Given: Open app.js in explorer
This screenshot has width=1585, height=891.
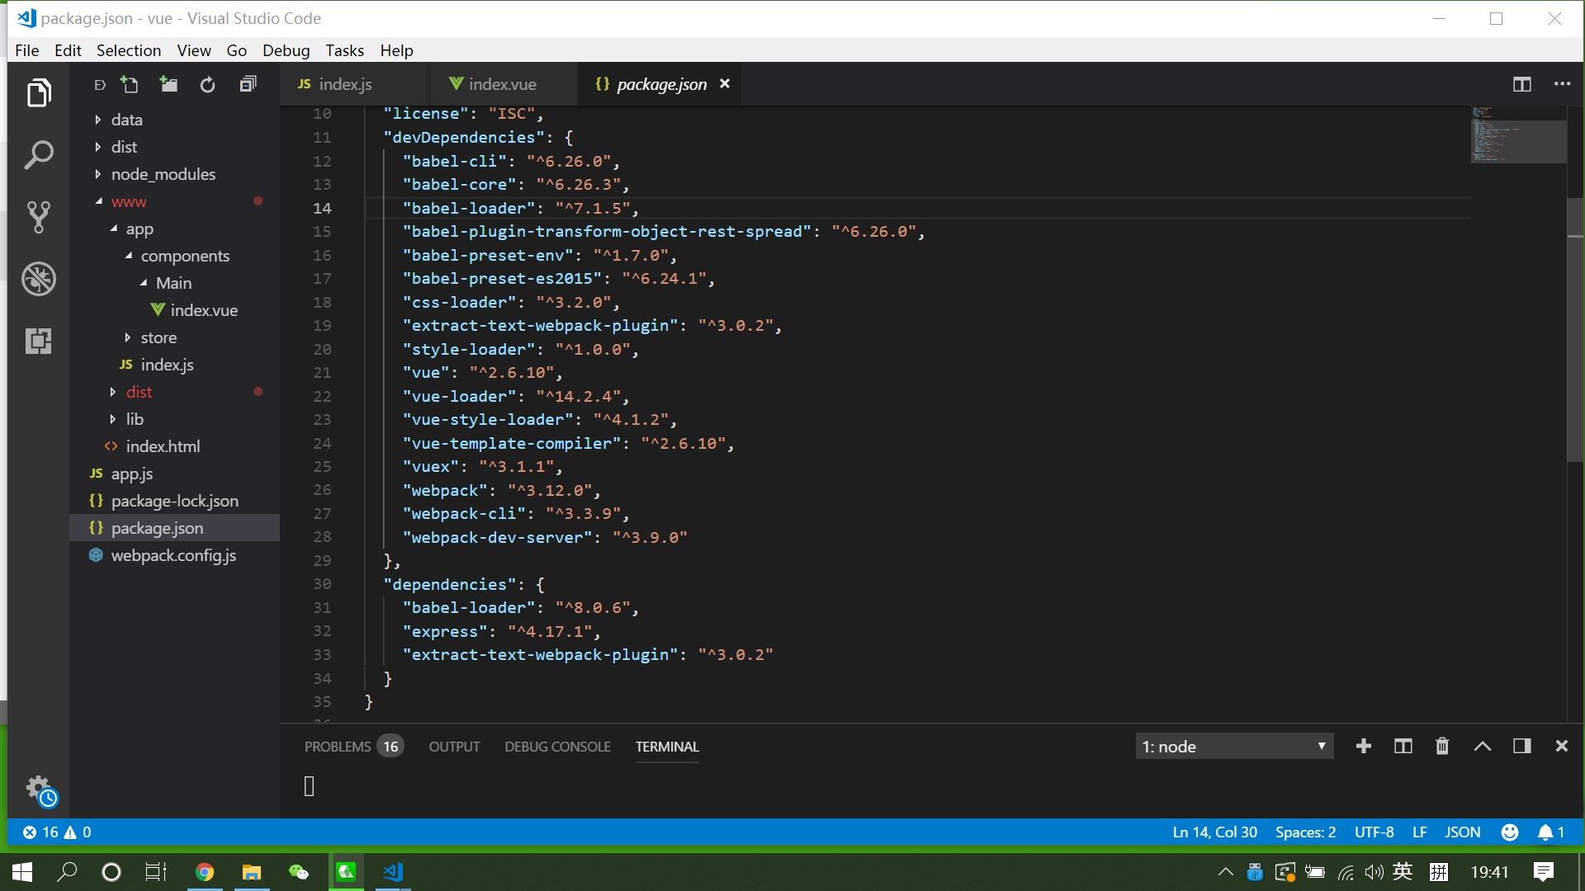Looking at the screenshot, I should pyautogui.click(x=174, y=474).
